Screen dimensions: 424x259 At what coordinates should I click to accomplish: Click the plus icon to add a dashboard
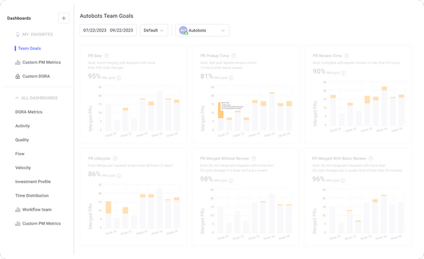64,18
